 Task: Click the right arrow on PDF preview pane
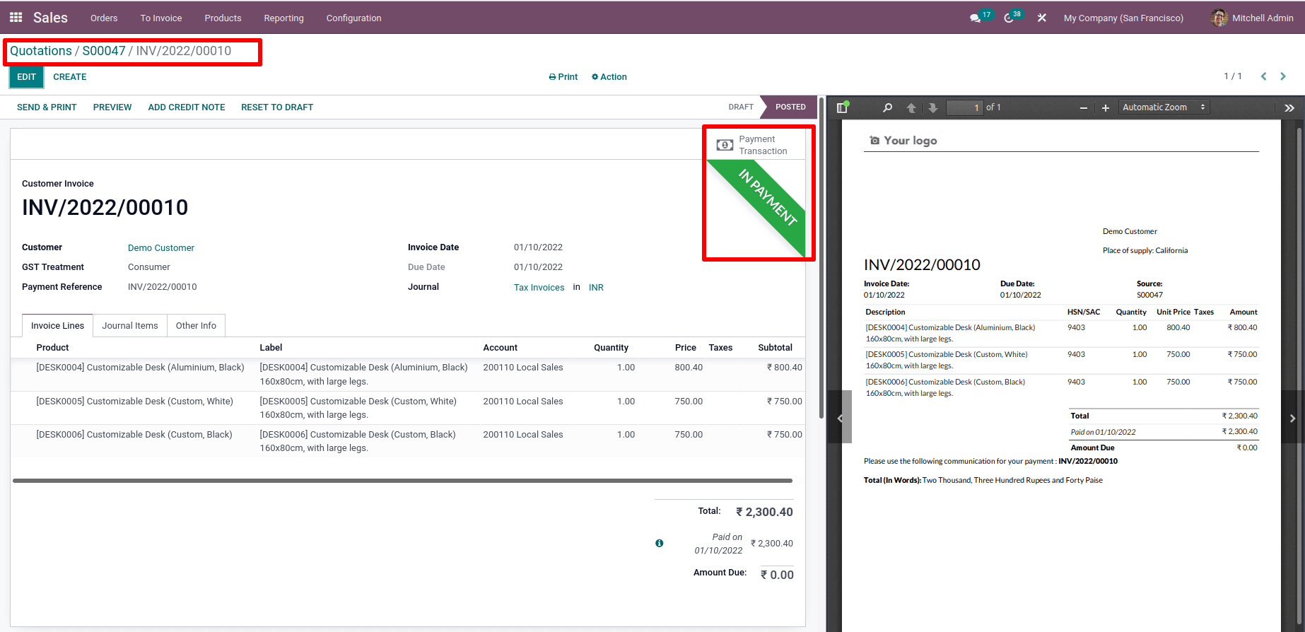[1292, 417]
